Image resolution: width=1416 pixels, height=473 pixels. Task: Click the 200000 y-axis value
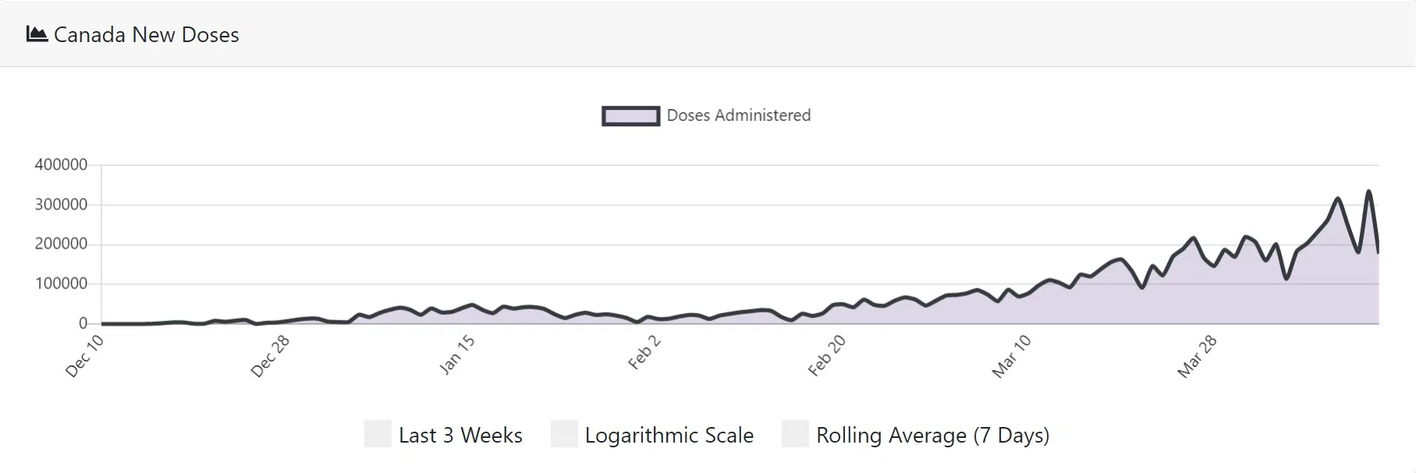[61, 245]
